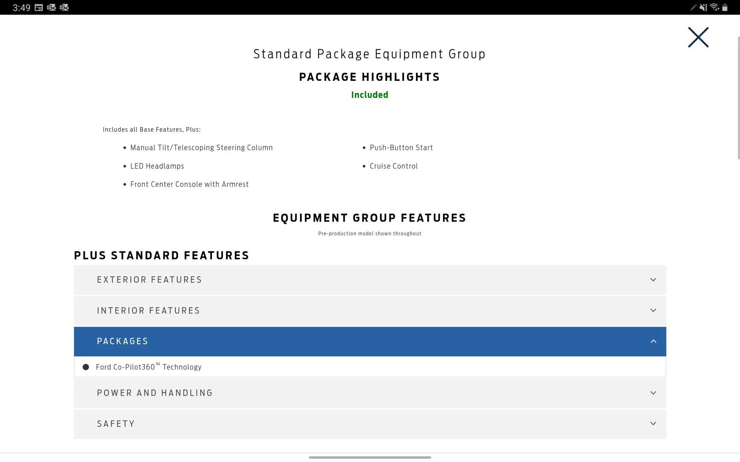Open the calendar notification icon
The image size is (740, 462).
pos(39,7)
